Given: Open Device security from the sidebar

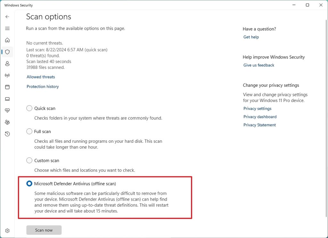Looking at the screenshot, I should (x=7, y=99).
